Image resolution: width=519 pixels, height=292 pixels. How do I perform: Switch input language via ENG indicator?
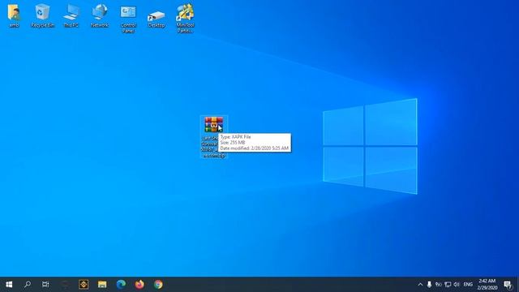click(x=468, y=285)
